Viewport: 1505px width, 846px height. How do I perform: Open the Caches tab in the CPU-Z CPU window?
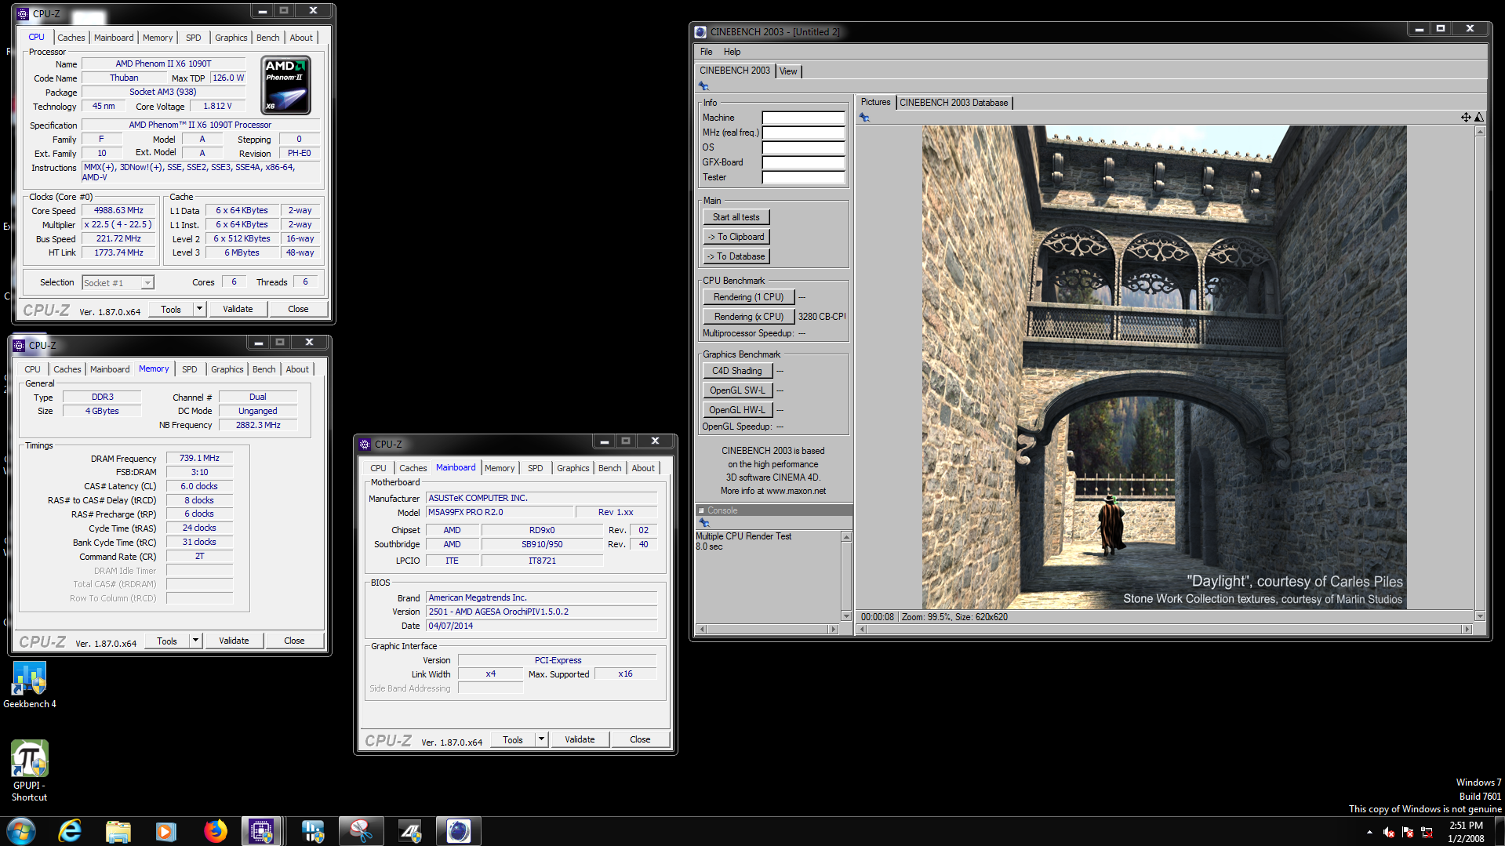71,38
